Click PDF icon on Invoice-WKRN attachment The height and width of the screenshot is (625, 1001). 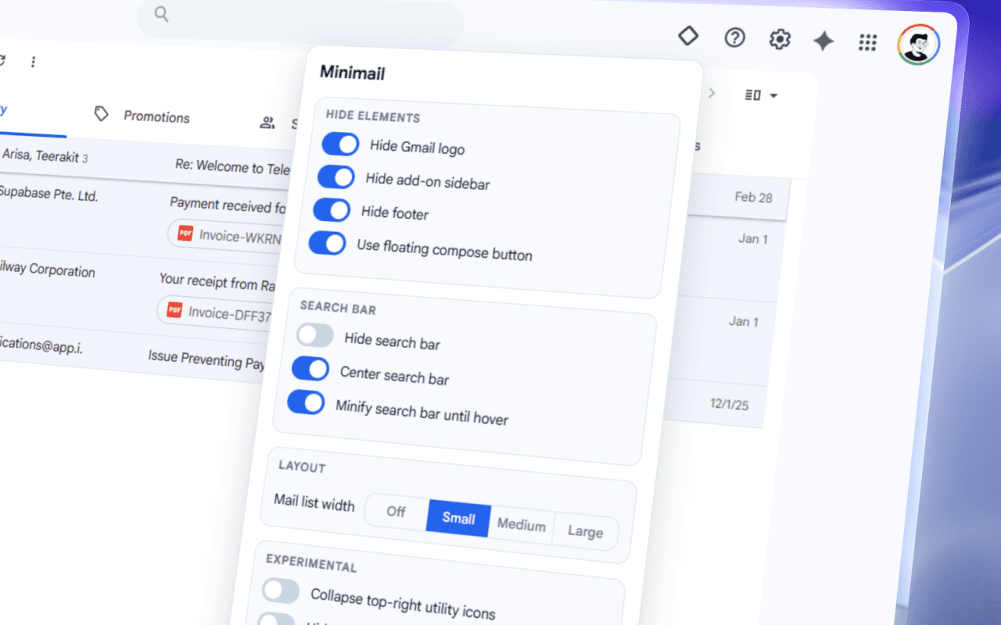[x=185, y=233]
